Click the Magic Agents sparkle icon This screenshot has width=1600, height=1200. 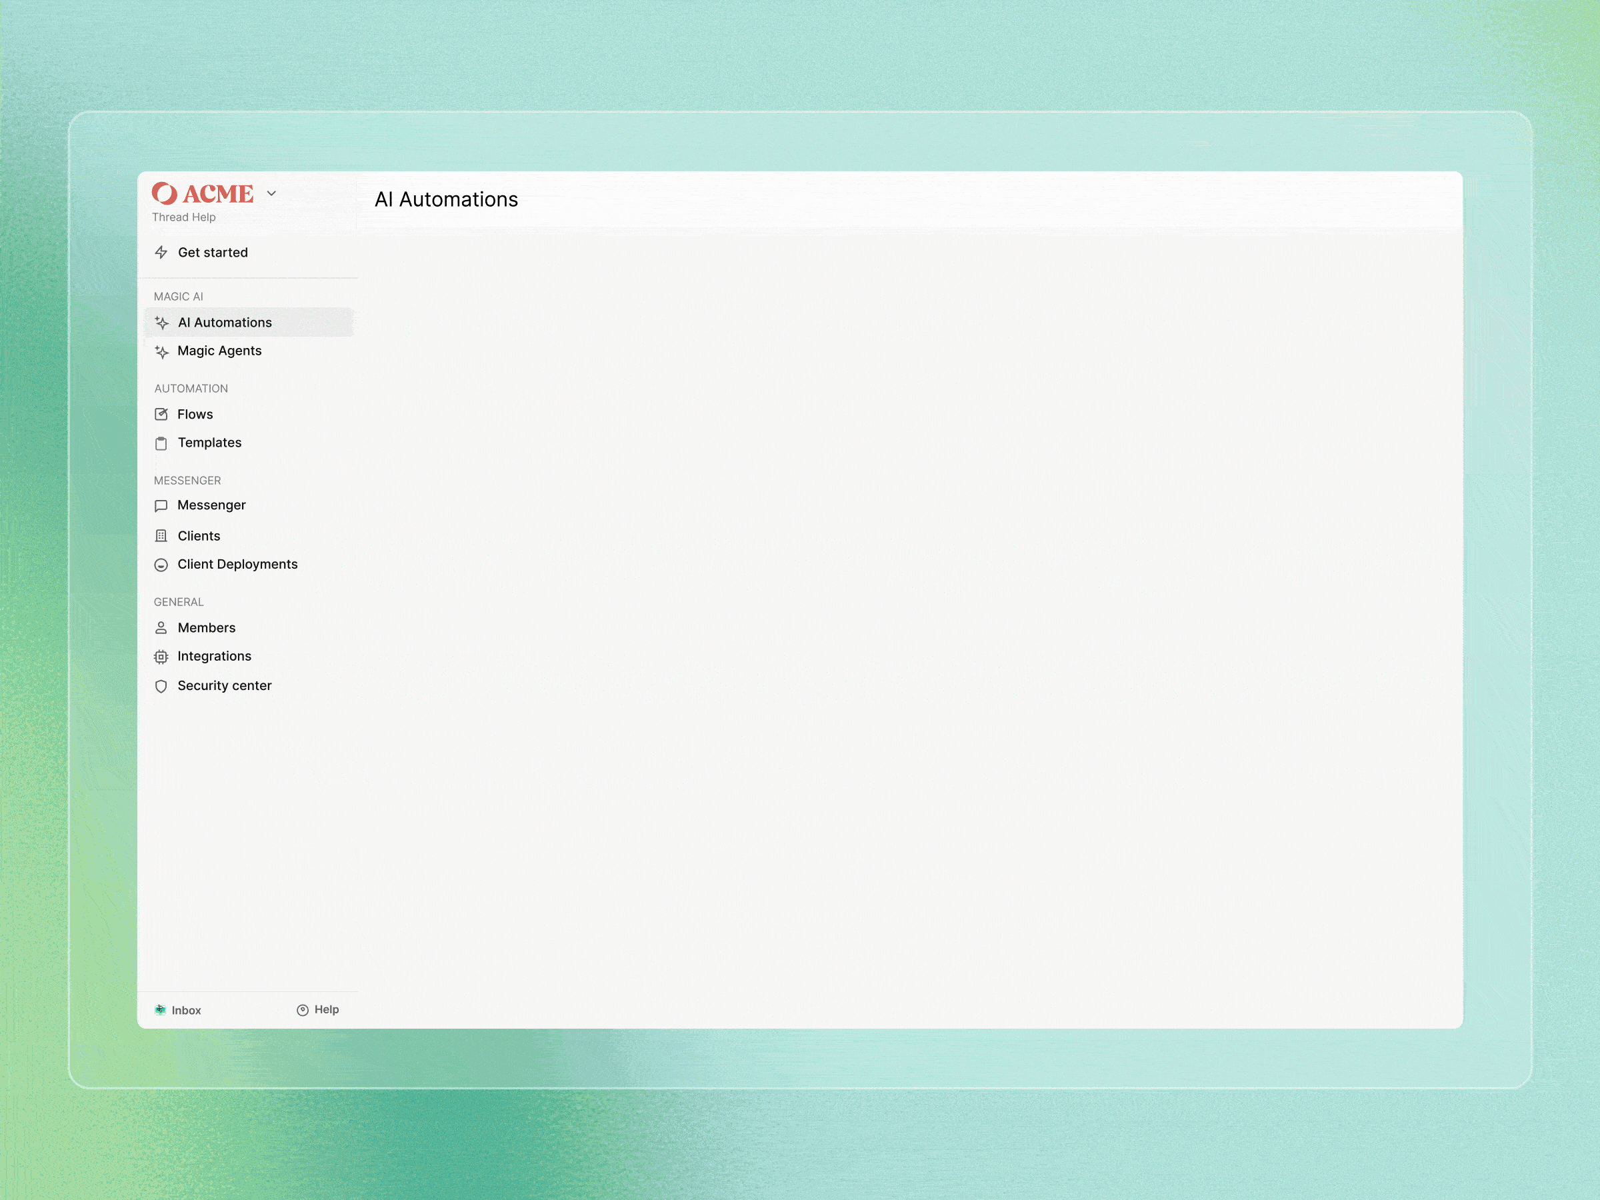[x=162, y=350]
